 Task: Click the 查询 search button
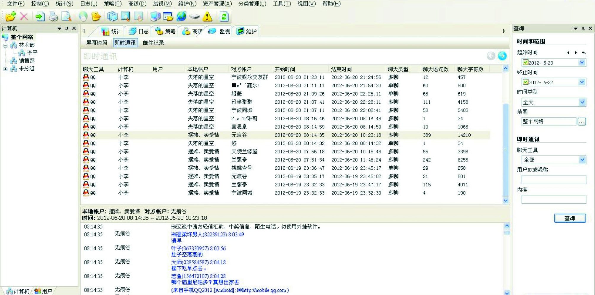click(x=570, y=218)
